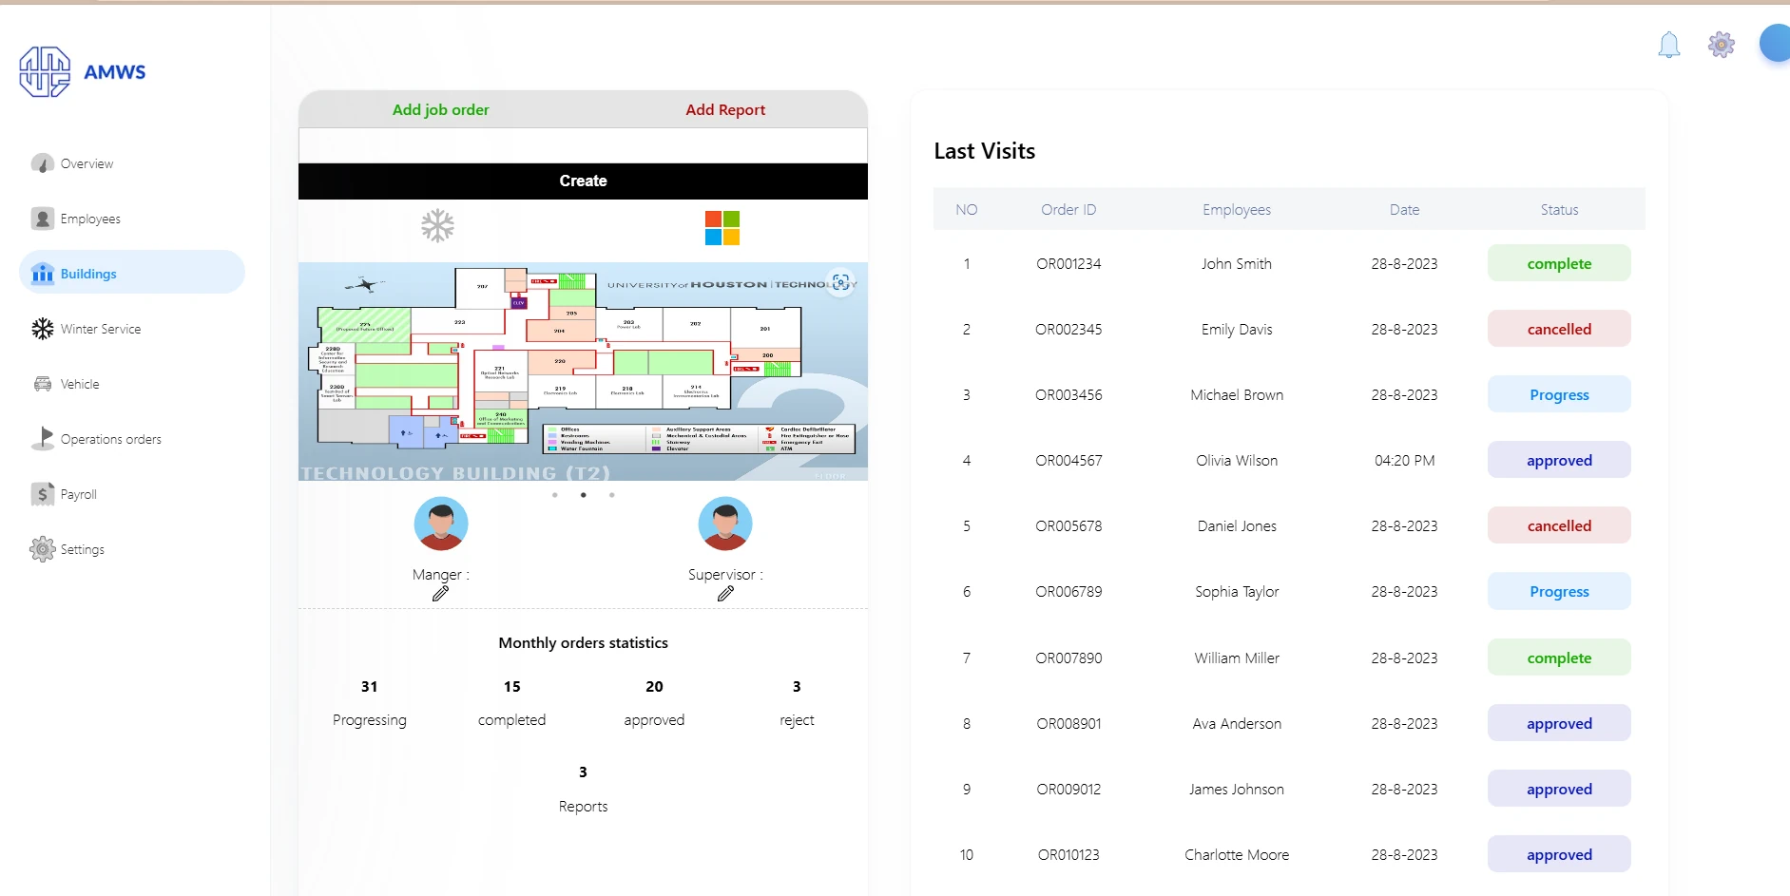Click the notification bell icon

(1668, 45)
